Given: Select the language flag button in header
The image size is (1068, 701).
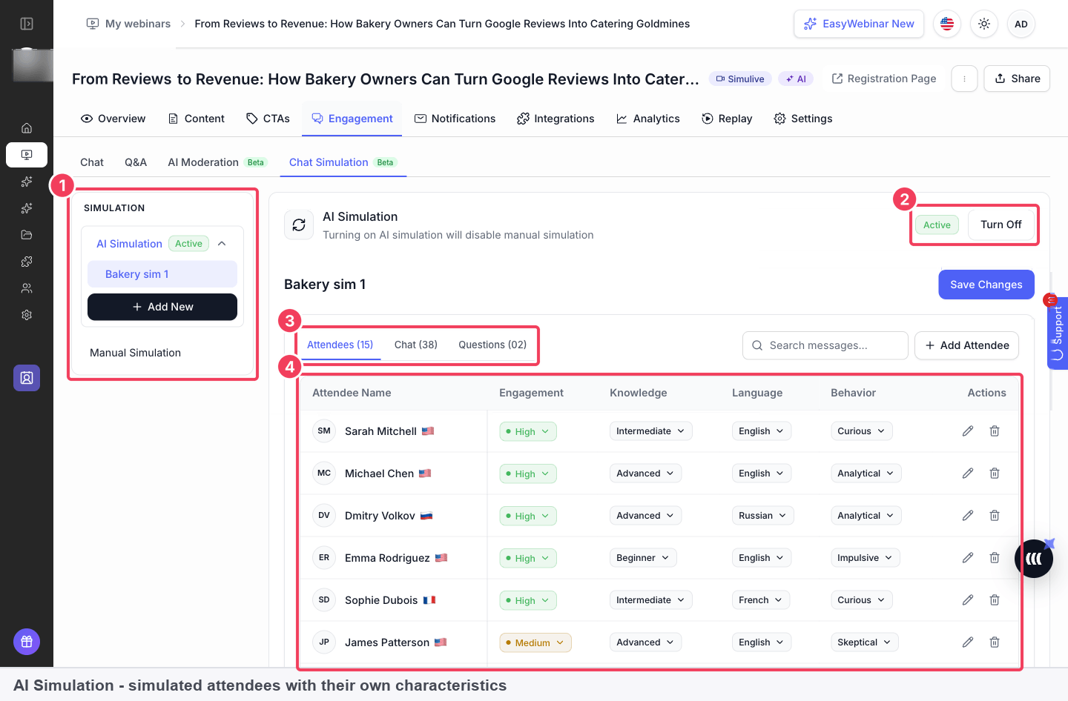Looking at the screenshot, I should click(947, 24).
